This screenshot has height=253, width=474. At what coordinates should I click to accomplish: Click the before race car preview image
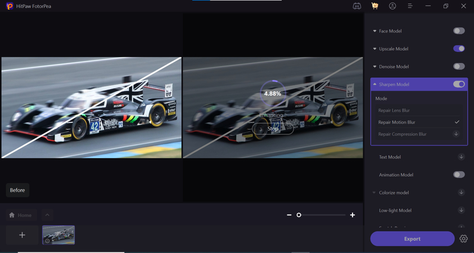point(92,107)
